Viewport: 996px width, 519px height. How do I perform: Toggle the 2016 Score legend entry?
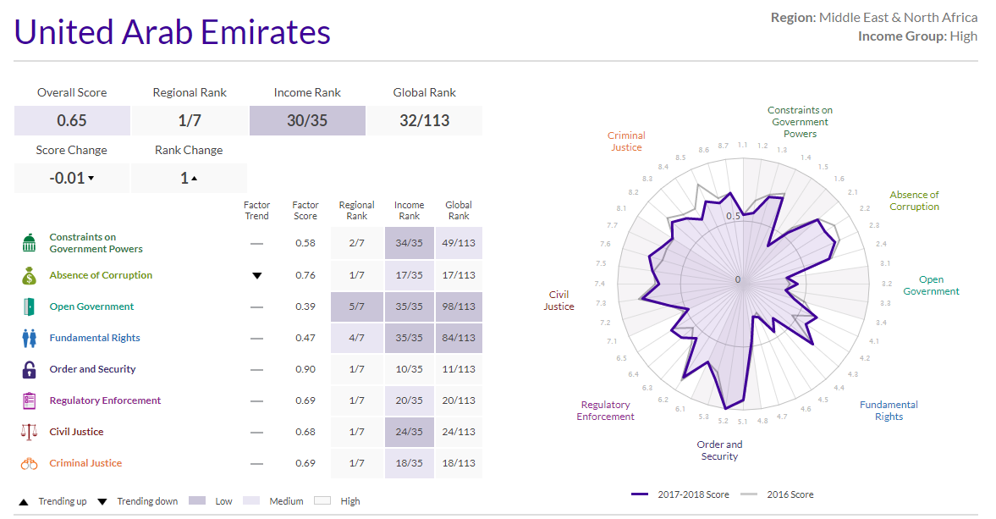click(x=777, y=494)
